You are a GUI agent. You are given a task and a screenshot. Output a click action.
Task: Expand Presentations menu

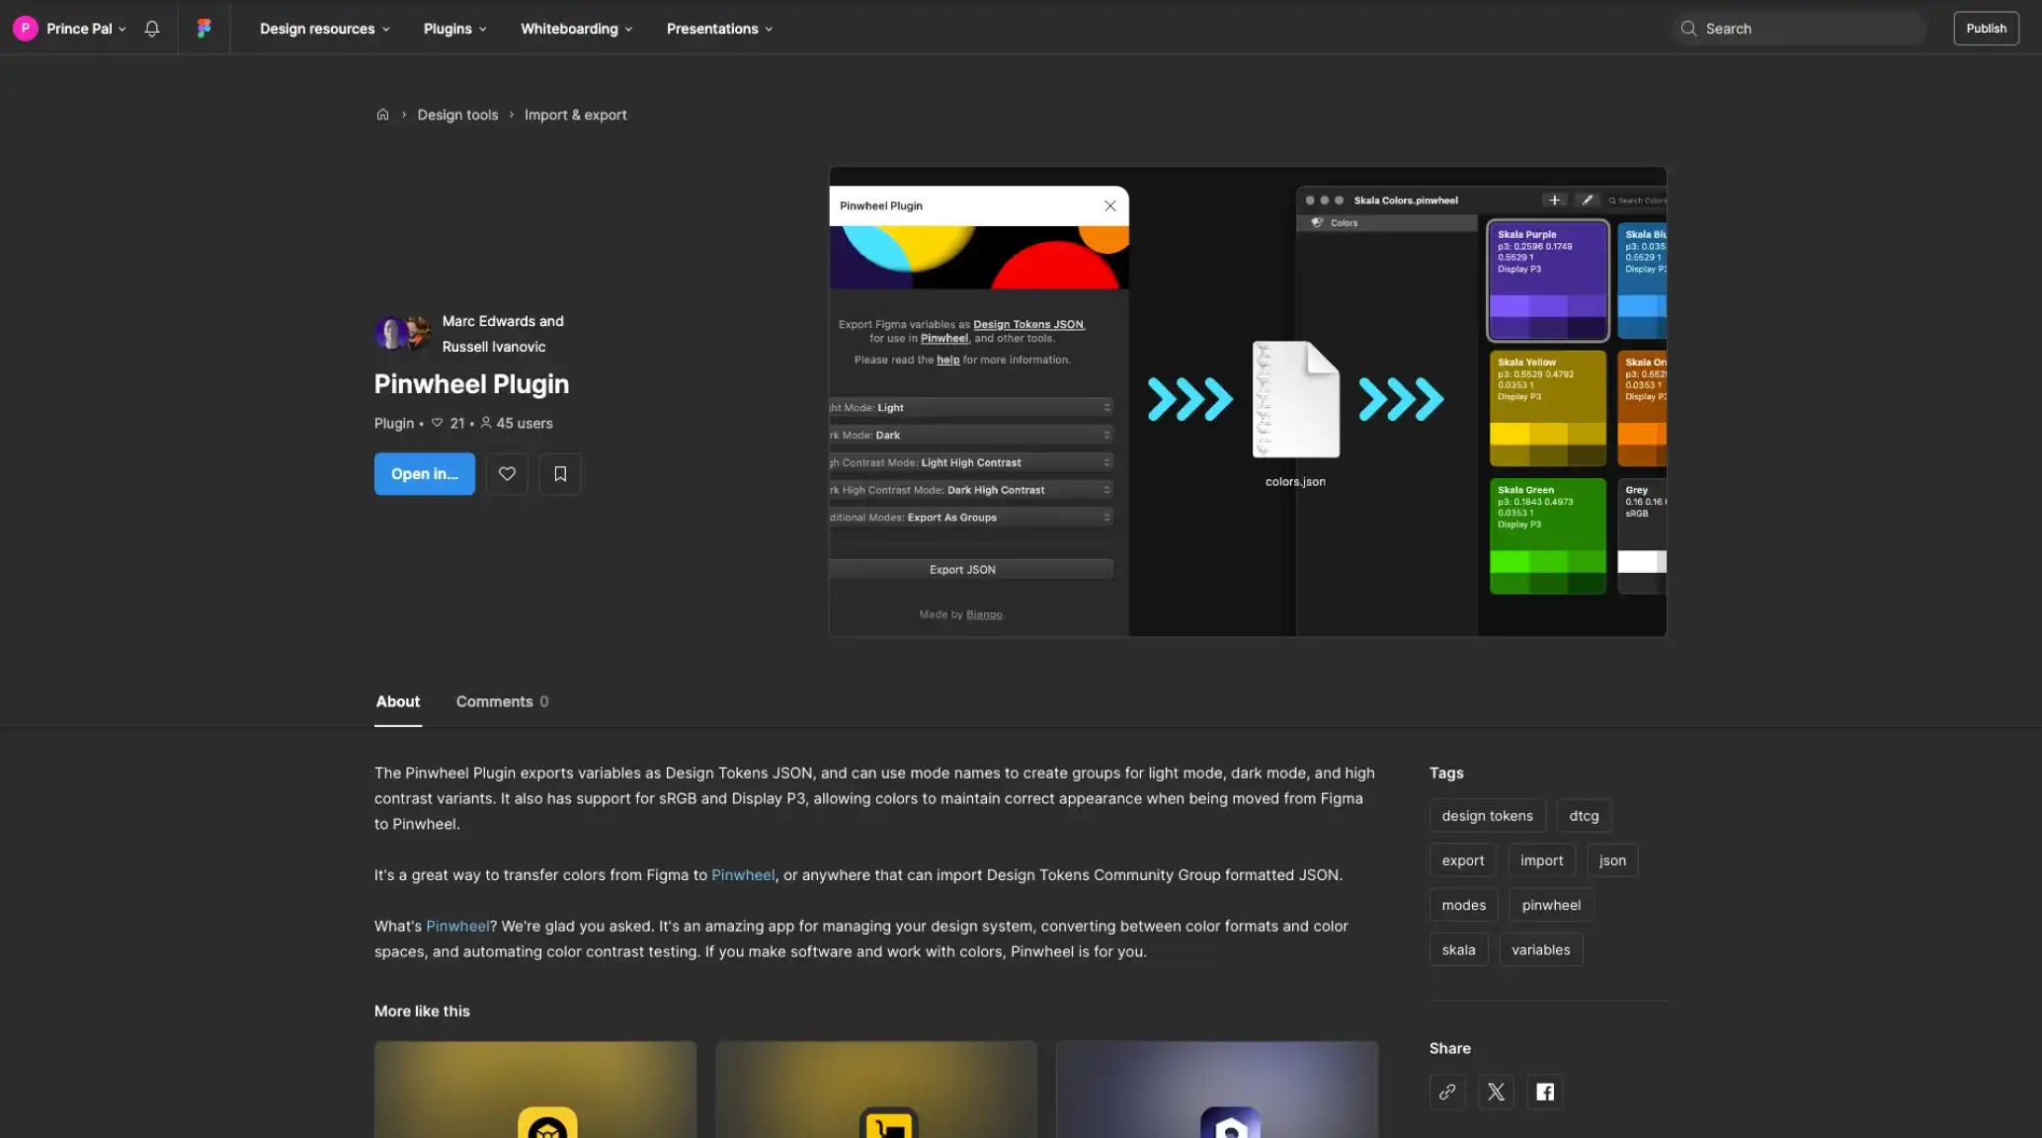tap(720, 29)
